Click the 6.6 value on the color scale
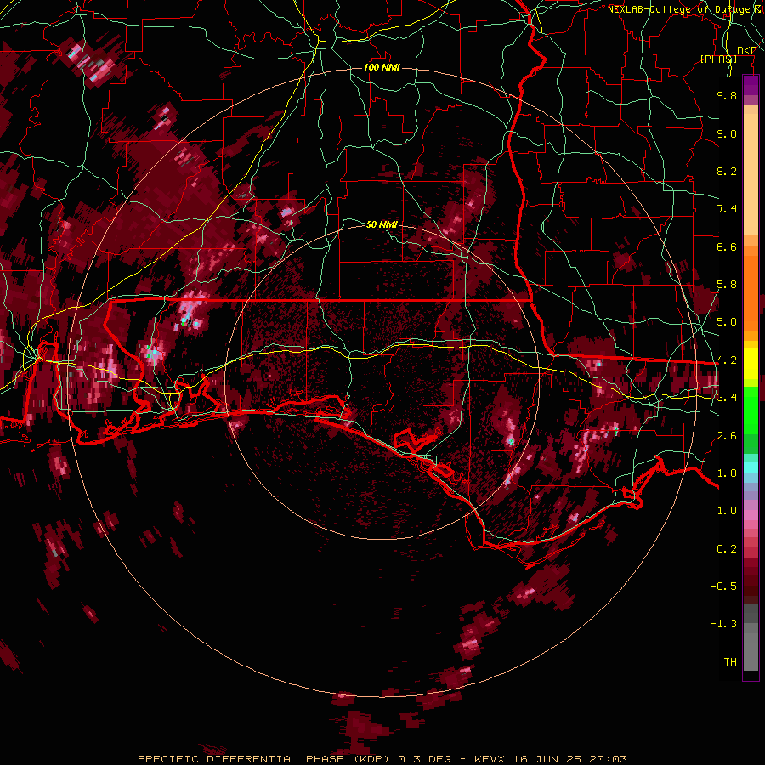 [x=727, y=246]
